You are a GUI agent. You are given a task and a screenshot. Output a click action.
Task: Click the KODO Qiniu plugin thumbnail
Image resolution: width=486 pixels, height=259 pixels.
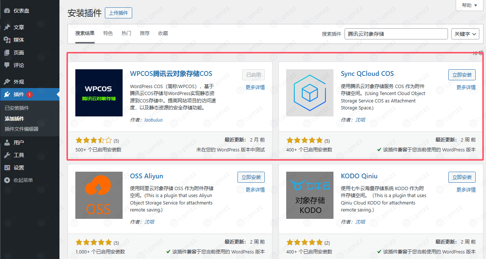[310, 195]
